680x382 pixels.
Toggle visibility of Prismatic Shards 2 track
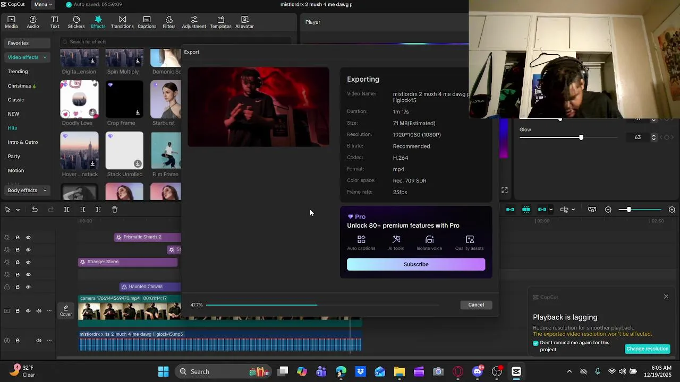coord(28,238)
